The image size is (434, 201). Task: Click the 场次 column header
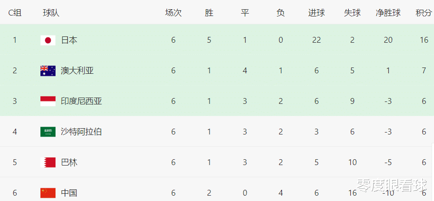[x=173, y=13]
